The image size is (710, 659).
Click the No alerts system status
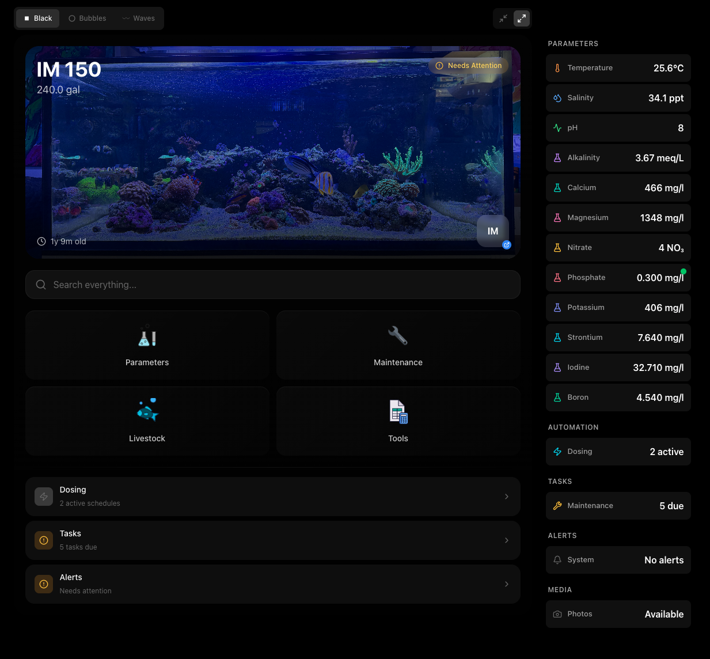click(x=664, y=560)
